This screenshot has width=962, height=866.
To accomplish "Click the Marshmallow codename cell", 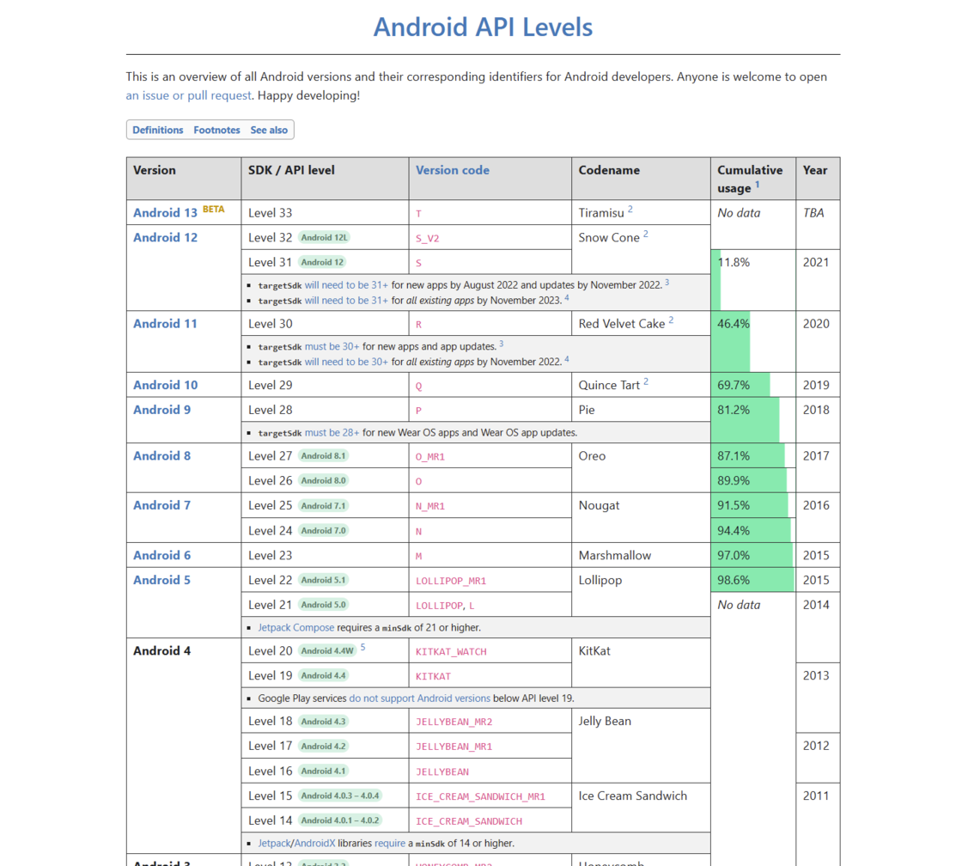I will coord(641,555).
